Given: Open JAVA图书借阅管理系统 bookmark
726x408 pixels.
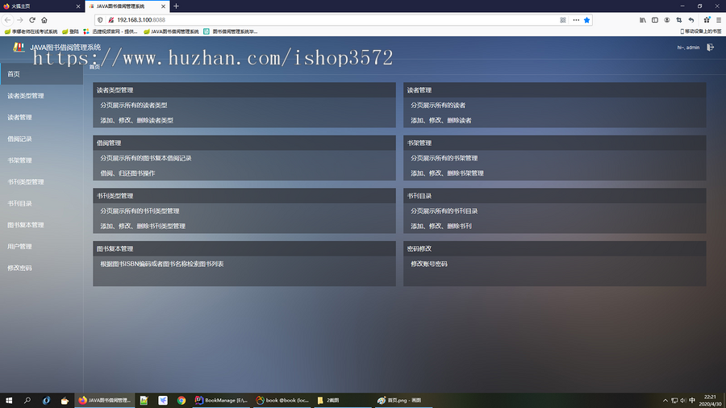Looking at the screenshot, I should point(171,31).
